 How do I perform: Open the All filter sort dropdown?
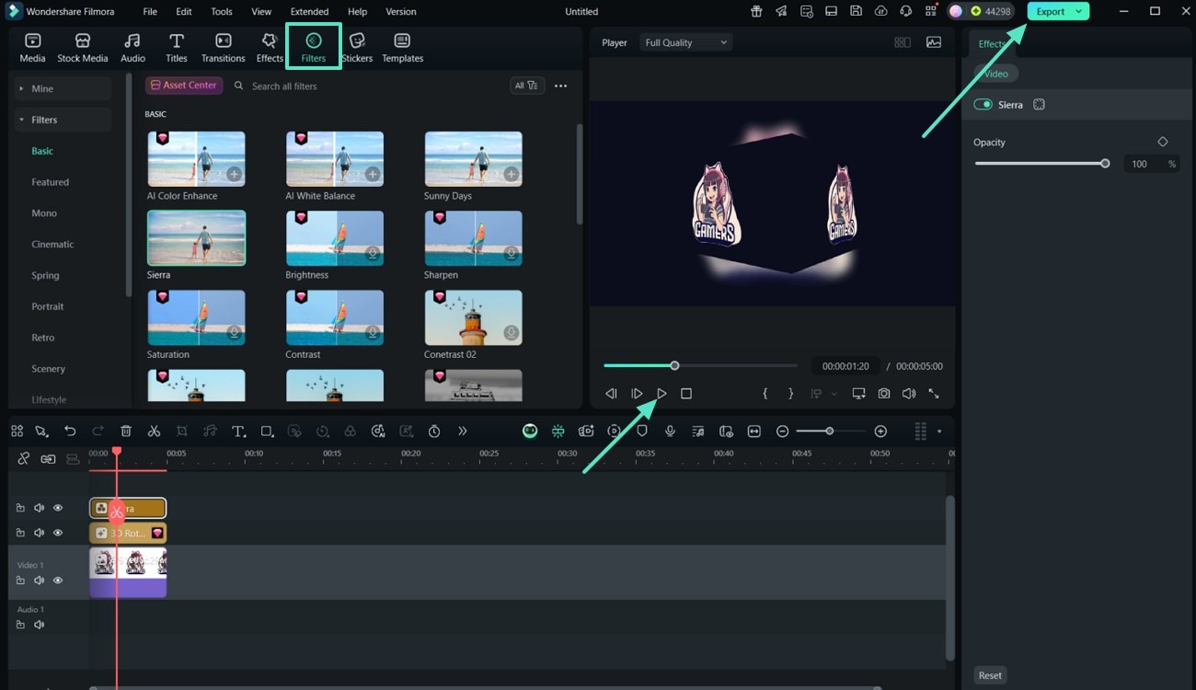tap(527, 86)
